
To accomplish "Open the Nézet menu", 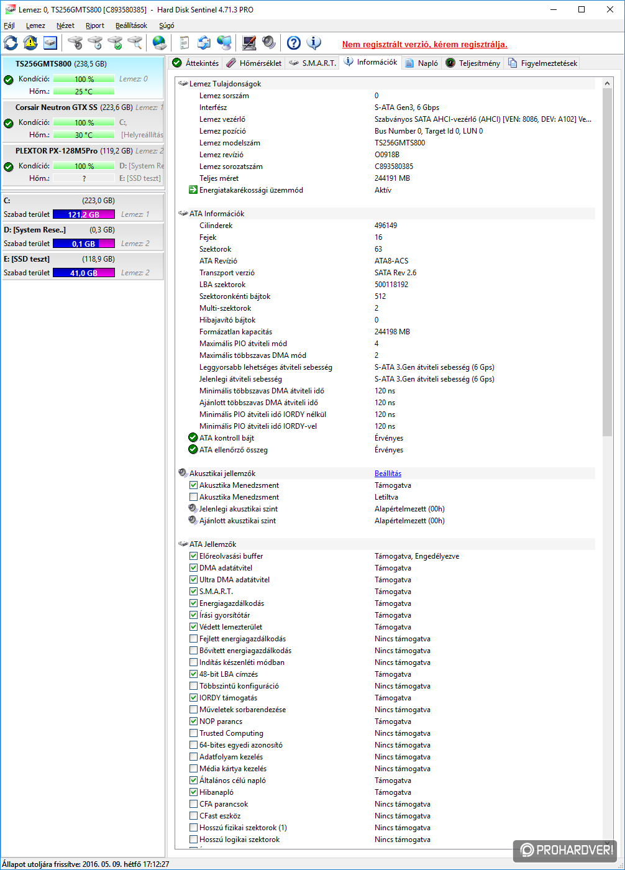I will pyautogui.click(x=65, y=25).
